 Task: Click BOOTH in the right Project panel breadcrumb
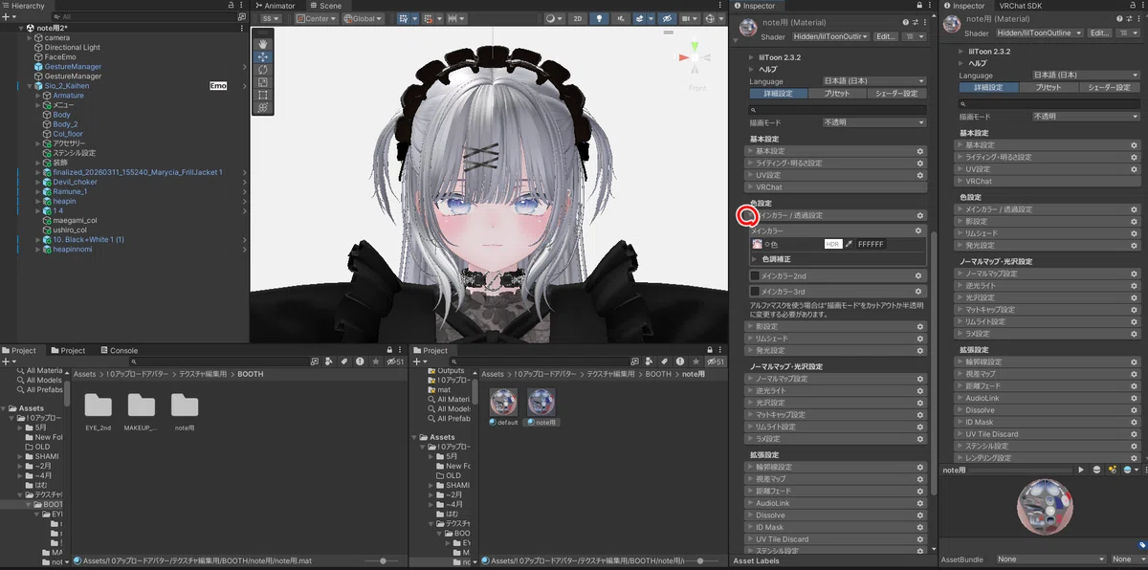click(x=658, y=374)
